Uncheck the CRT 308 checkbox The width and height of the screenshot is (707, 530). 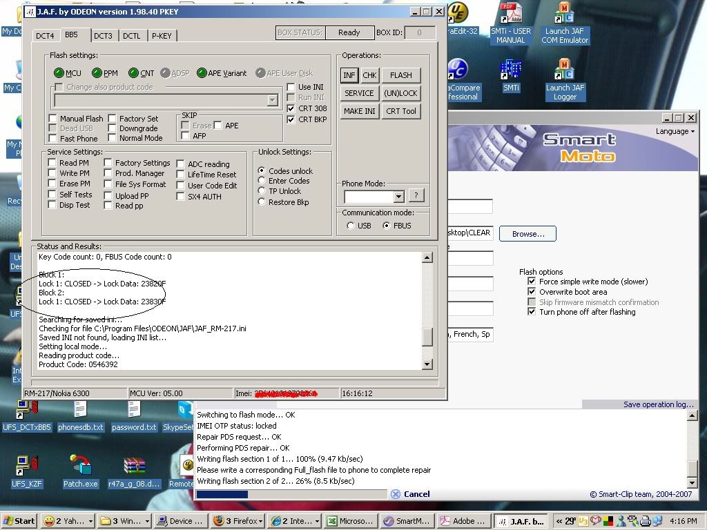tap(291, 108)
